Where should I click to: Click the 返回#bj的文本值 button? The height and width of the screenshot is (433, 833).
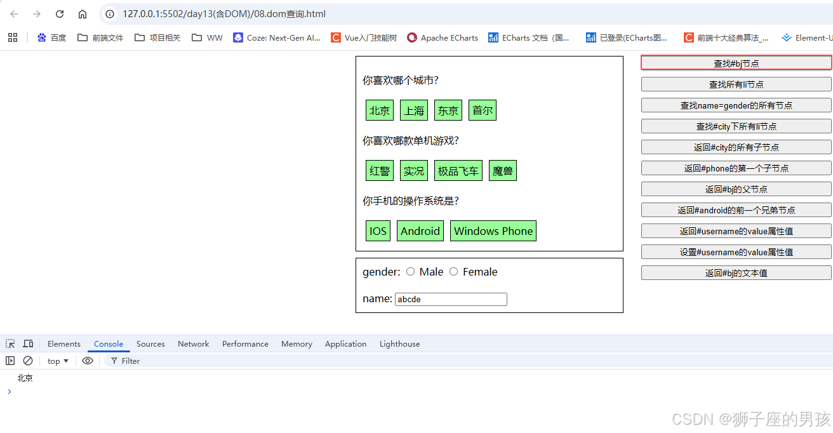(736, 272)
